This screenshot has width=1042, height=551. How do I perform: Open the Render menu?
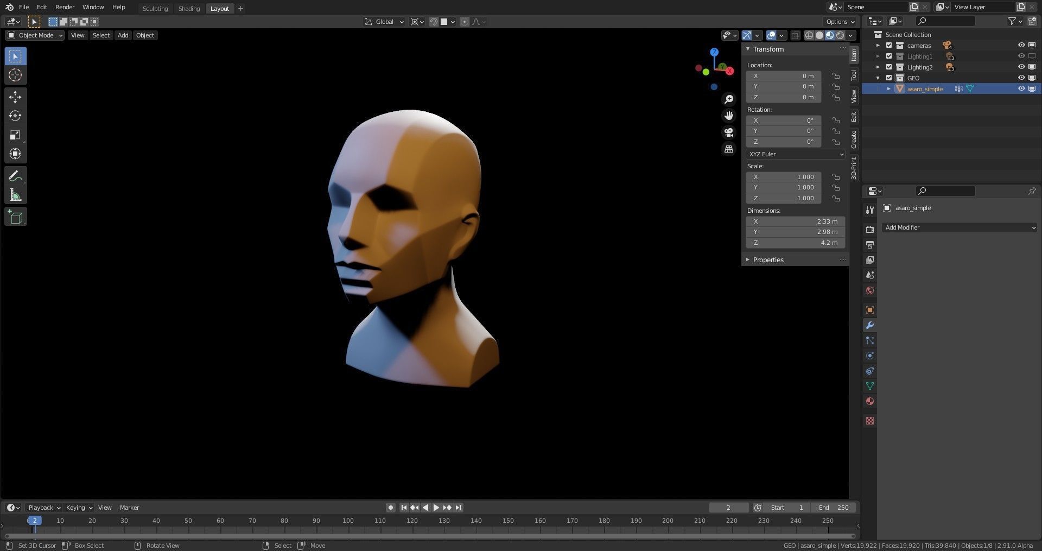tap(65, 7)
